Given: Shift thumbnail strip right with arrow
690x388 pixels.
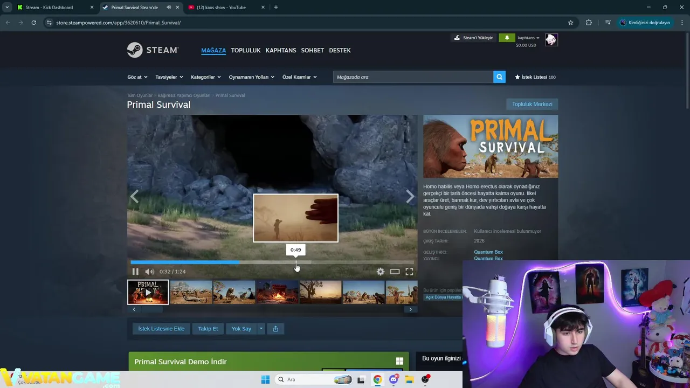Looking at the screenshot, I should pos(411,309).
